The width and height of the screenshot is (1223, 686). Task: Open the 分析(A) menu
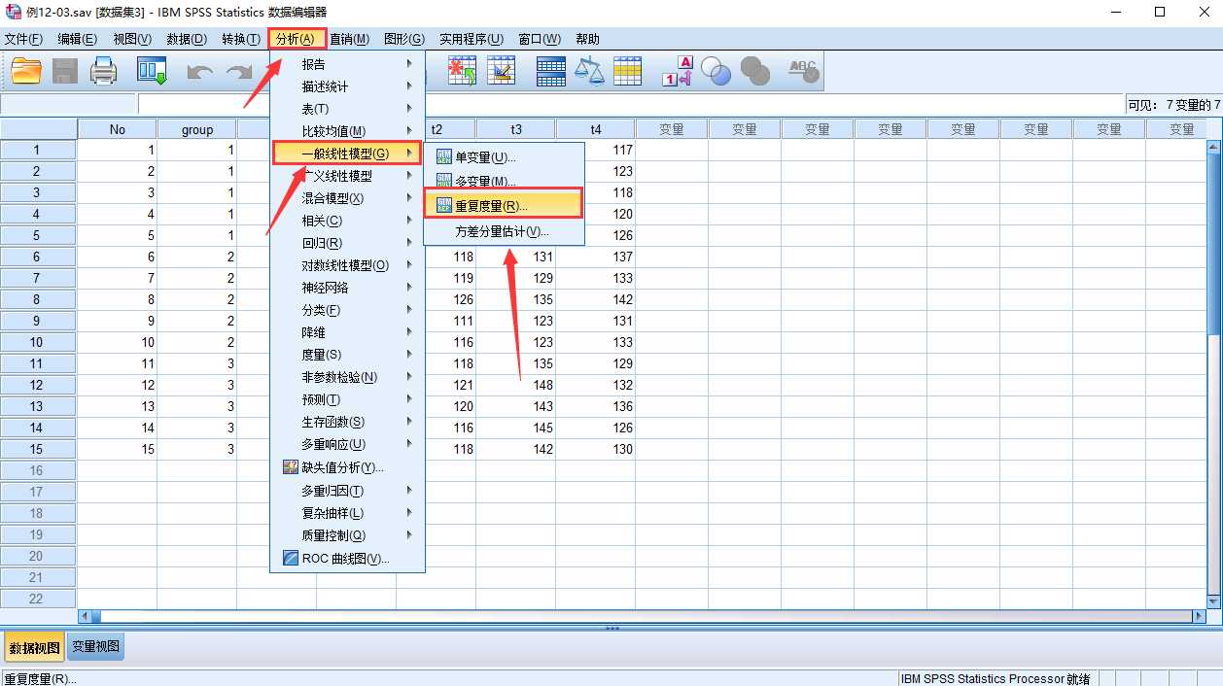pos(296,39)
